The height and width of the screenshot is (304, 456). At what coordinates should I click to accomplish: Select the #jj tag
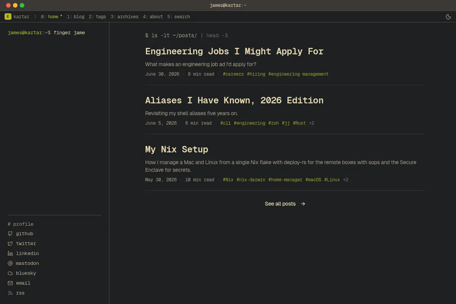tap(286, 123)
